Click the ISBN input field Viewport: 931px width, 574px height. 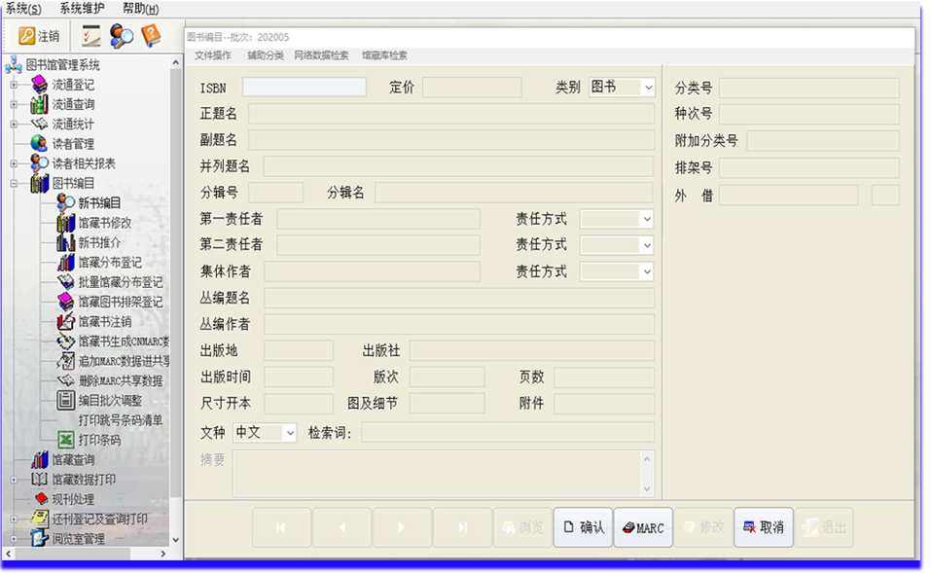(304, 88)
